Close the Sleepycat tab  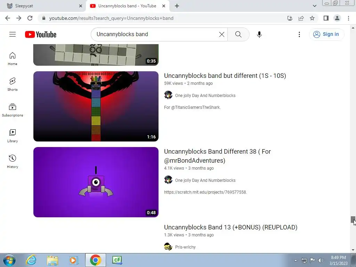(81, 6)
